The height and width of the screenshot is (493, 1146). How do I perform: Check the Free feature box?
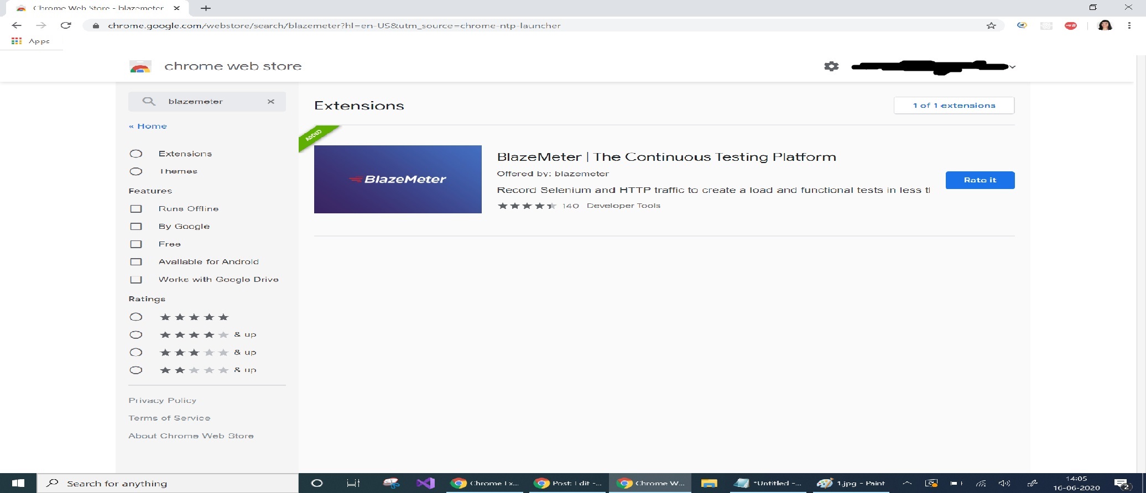136,244
